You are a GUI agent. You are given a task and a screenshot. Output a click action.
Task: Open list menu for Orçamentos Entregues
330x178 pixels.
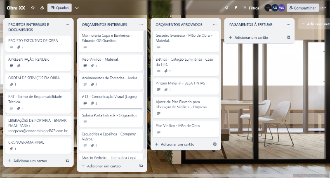[x=141, y=25]
